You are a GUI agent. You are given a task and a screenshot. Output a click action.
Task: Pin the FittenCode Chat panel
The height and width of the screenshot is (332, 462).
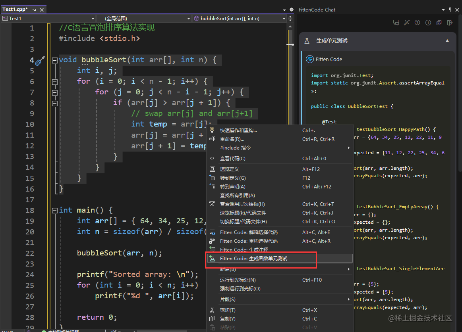click(450, 10)
